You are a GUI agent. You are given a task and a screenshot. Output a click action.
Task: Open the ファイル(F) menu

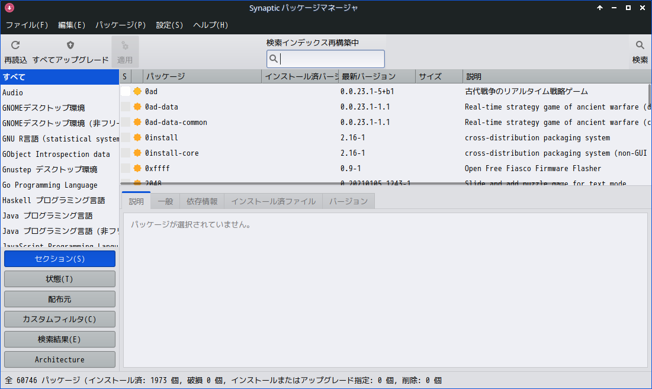click(x=27, y=25)
